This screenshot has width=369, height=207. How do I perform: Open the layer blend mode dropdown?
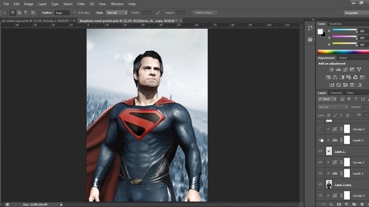tap(333, 107)
